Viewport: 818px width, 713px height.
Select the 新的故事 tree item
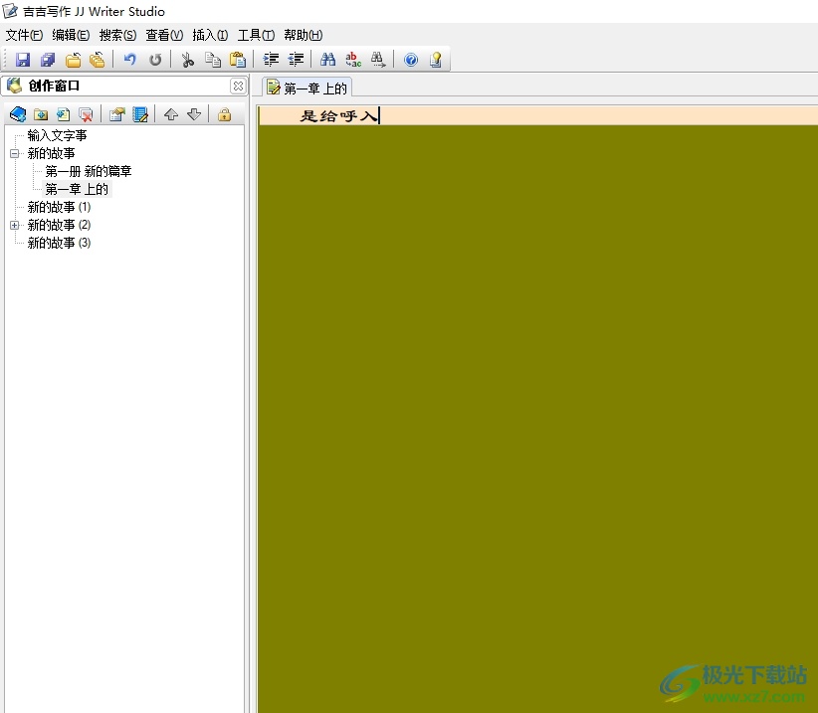tap(51, 154)
